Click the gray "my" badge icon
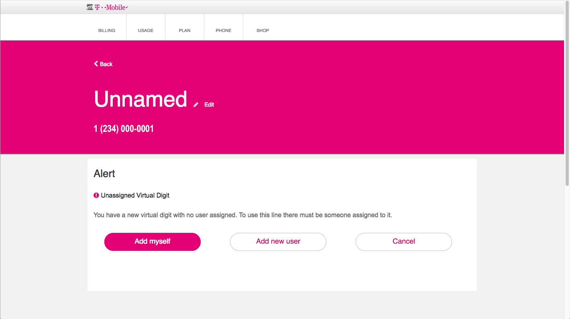 click(x=90, y=7)
